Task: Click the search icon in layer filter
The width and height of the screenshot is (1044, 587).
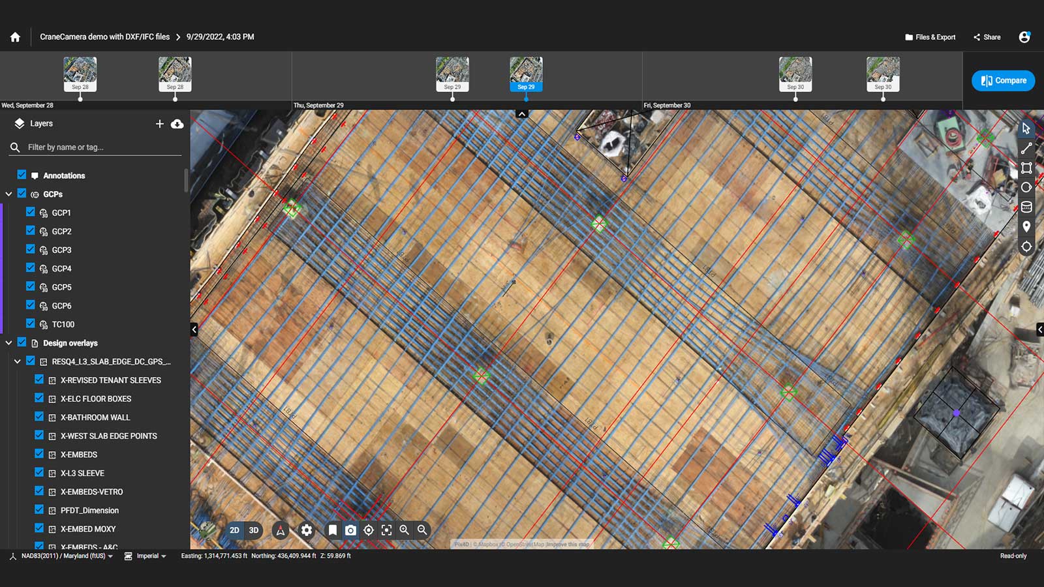Action: tap(15, 147)
